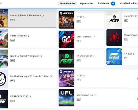Click the Marvel's Spider-Man title
The image size is (138, 110).
point(131,35)
